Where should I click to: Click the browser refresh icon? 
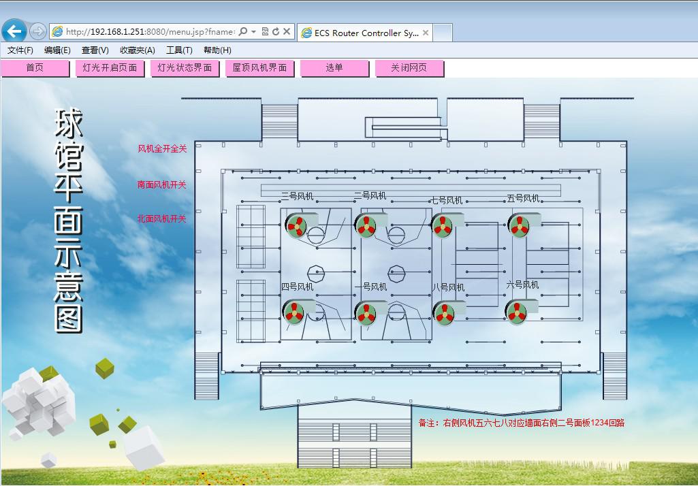click(276, 32)
